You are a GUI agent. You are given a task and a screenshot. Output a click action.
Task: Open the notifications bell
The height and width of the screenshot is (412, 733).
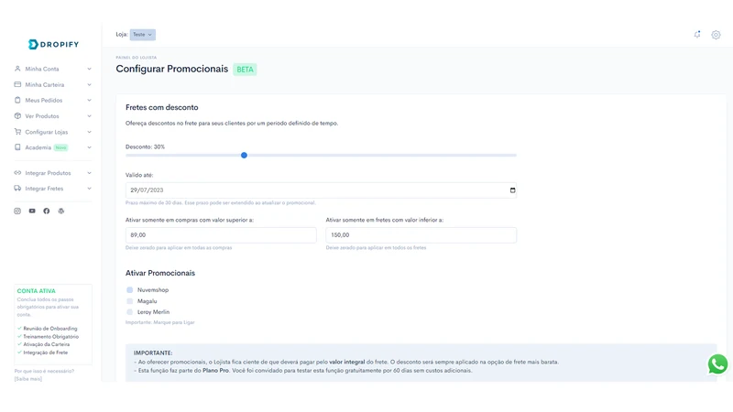pyautogui.click(x=697, y=35)
